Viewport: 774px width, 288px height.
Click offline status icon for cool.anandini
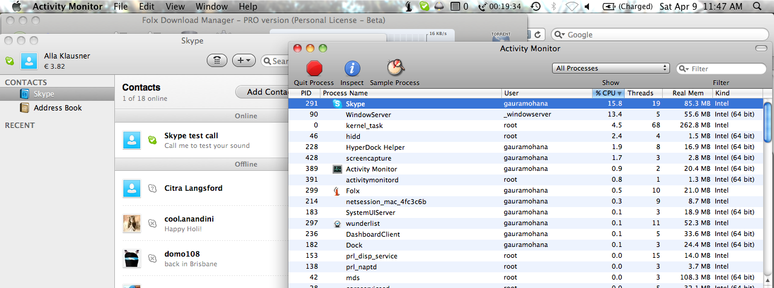tap(152, 223)
